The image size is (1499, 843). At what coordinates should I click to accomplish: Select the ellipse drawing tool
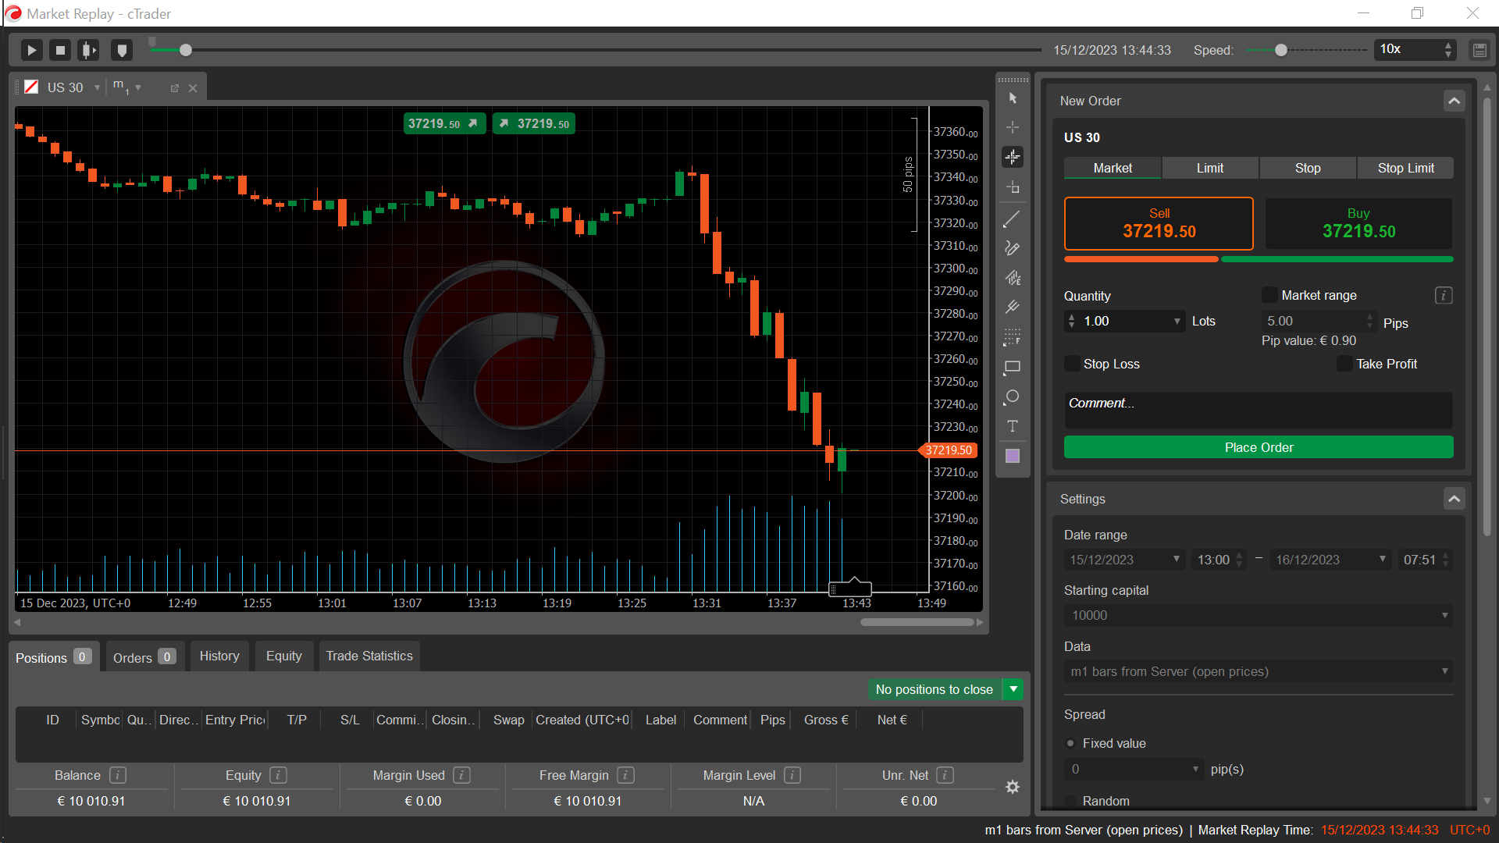tap(1013, 397)
